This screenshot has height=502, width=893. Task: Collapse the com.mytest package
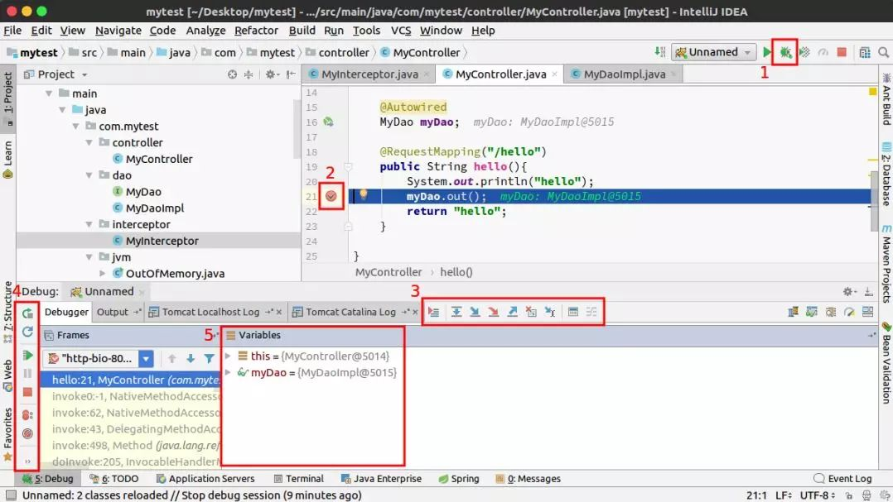tap(75, 127)
